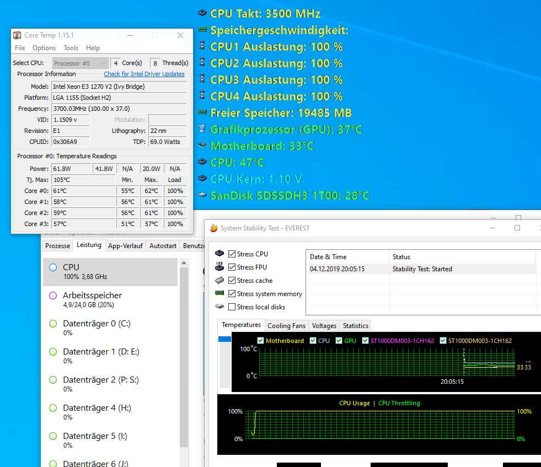Click the board icon next to Motherboard 33°C

click(202, 145)
